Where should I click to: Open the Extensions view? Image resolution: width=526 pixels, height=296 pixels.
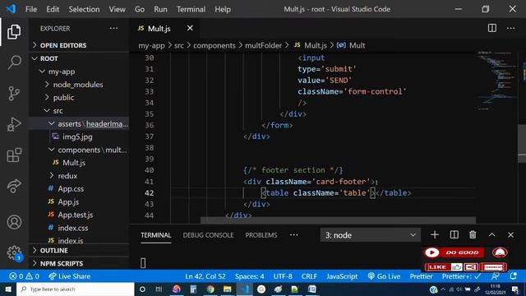(14, 155)
